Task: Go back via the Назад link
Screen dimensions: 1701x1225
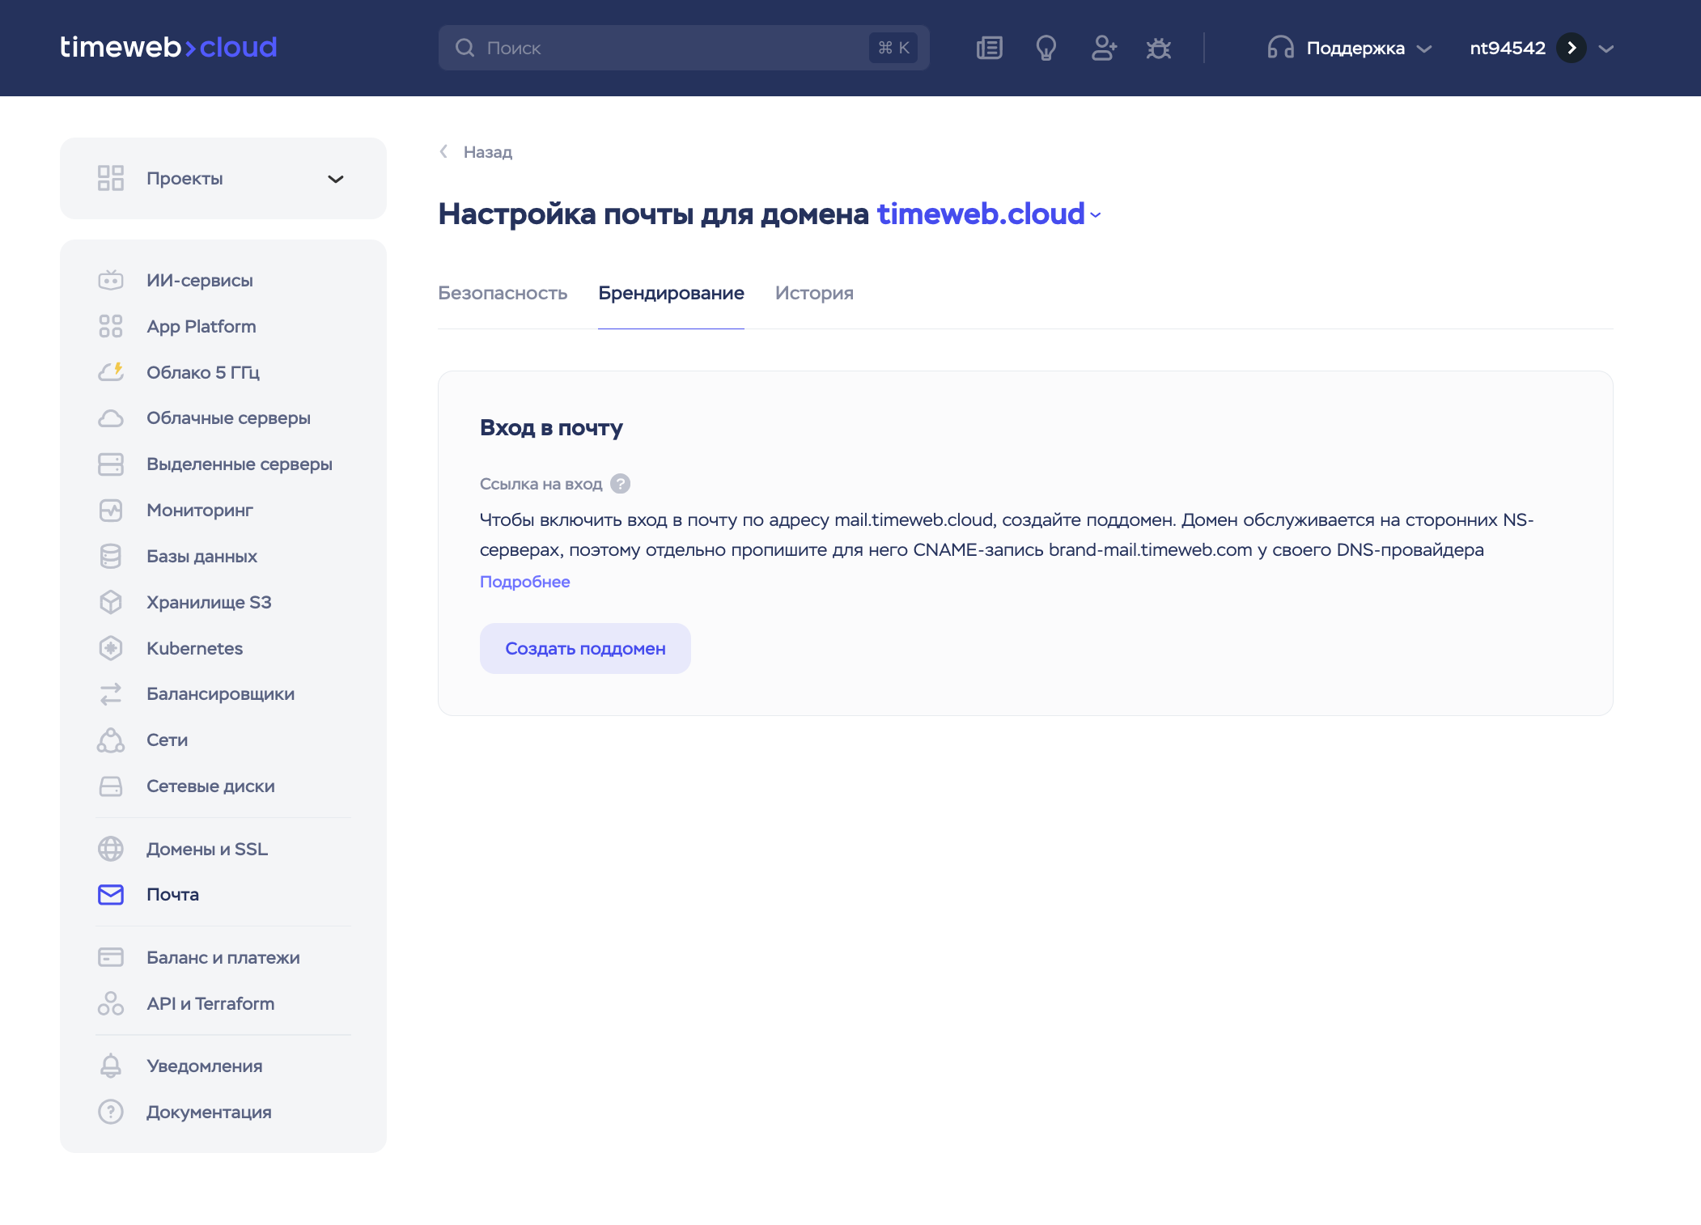Action: [x=477, y=152]
